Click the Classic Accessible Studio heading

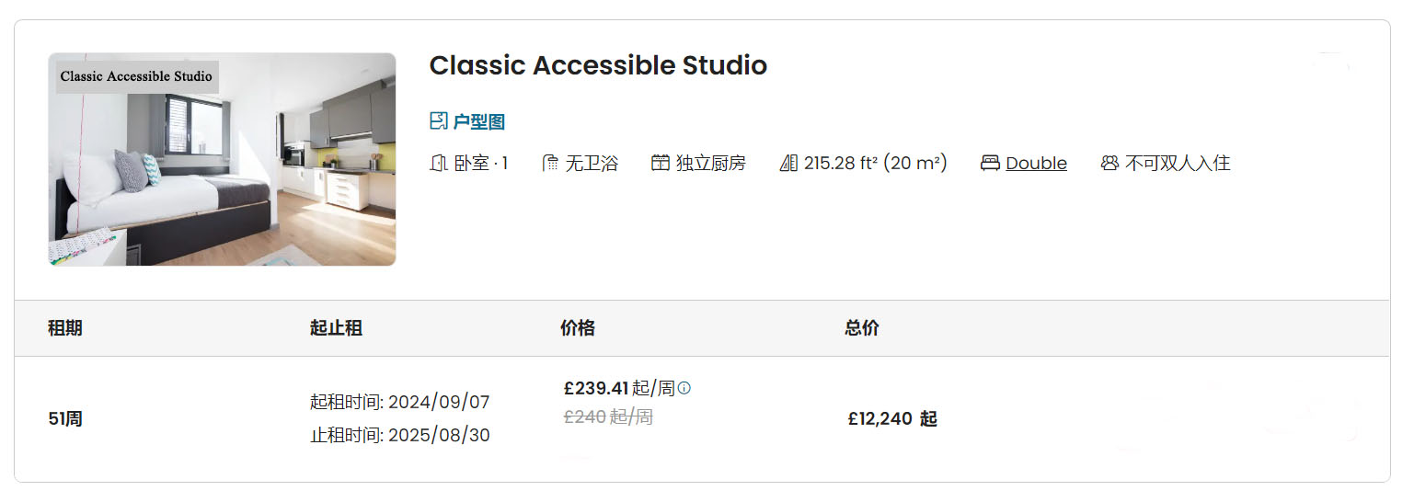[x=598, y=65]
